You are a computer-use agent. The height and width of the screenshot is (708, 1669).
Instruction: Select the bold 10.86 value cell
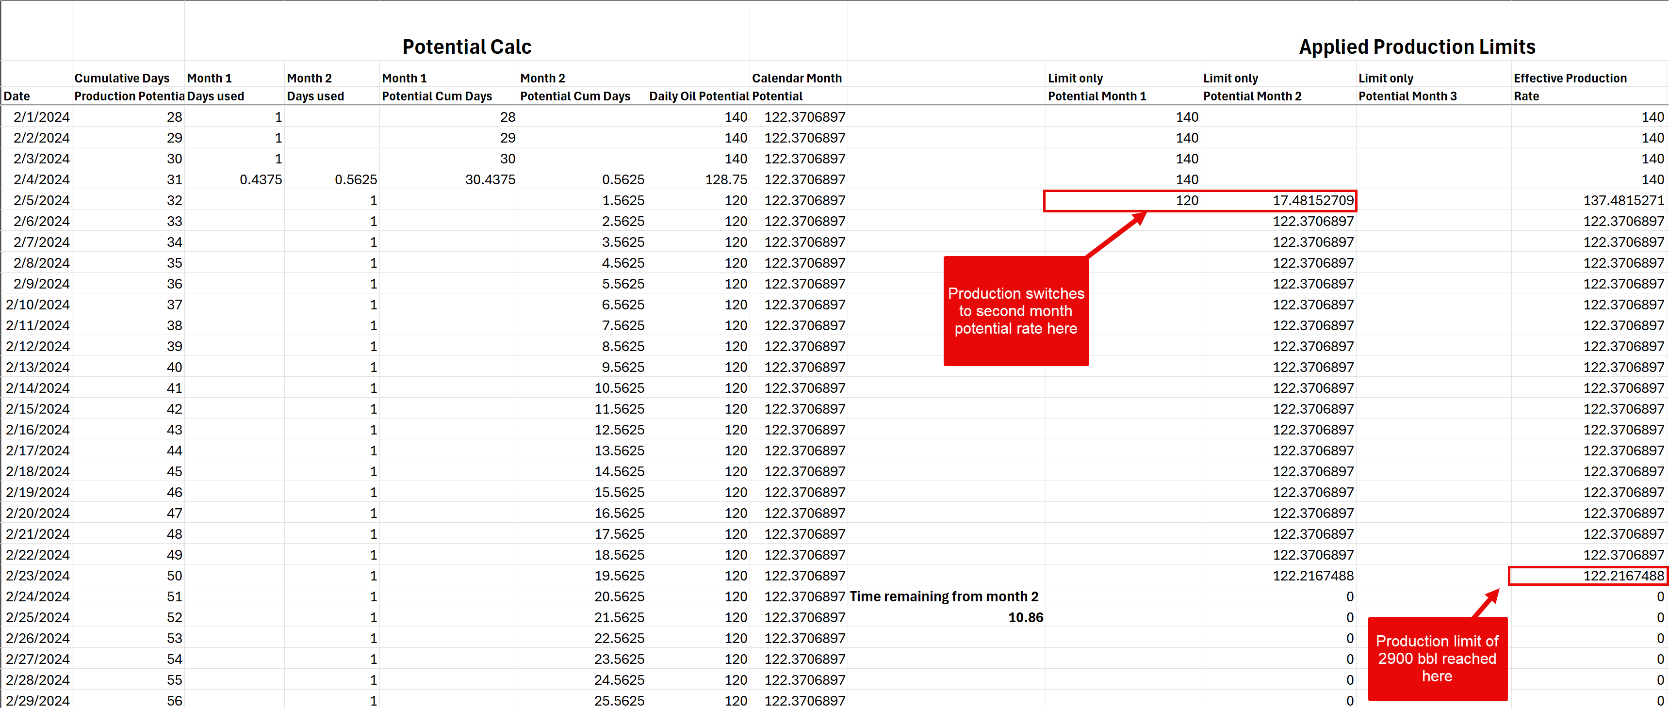click(1025, 617)
